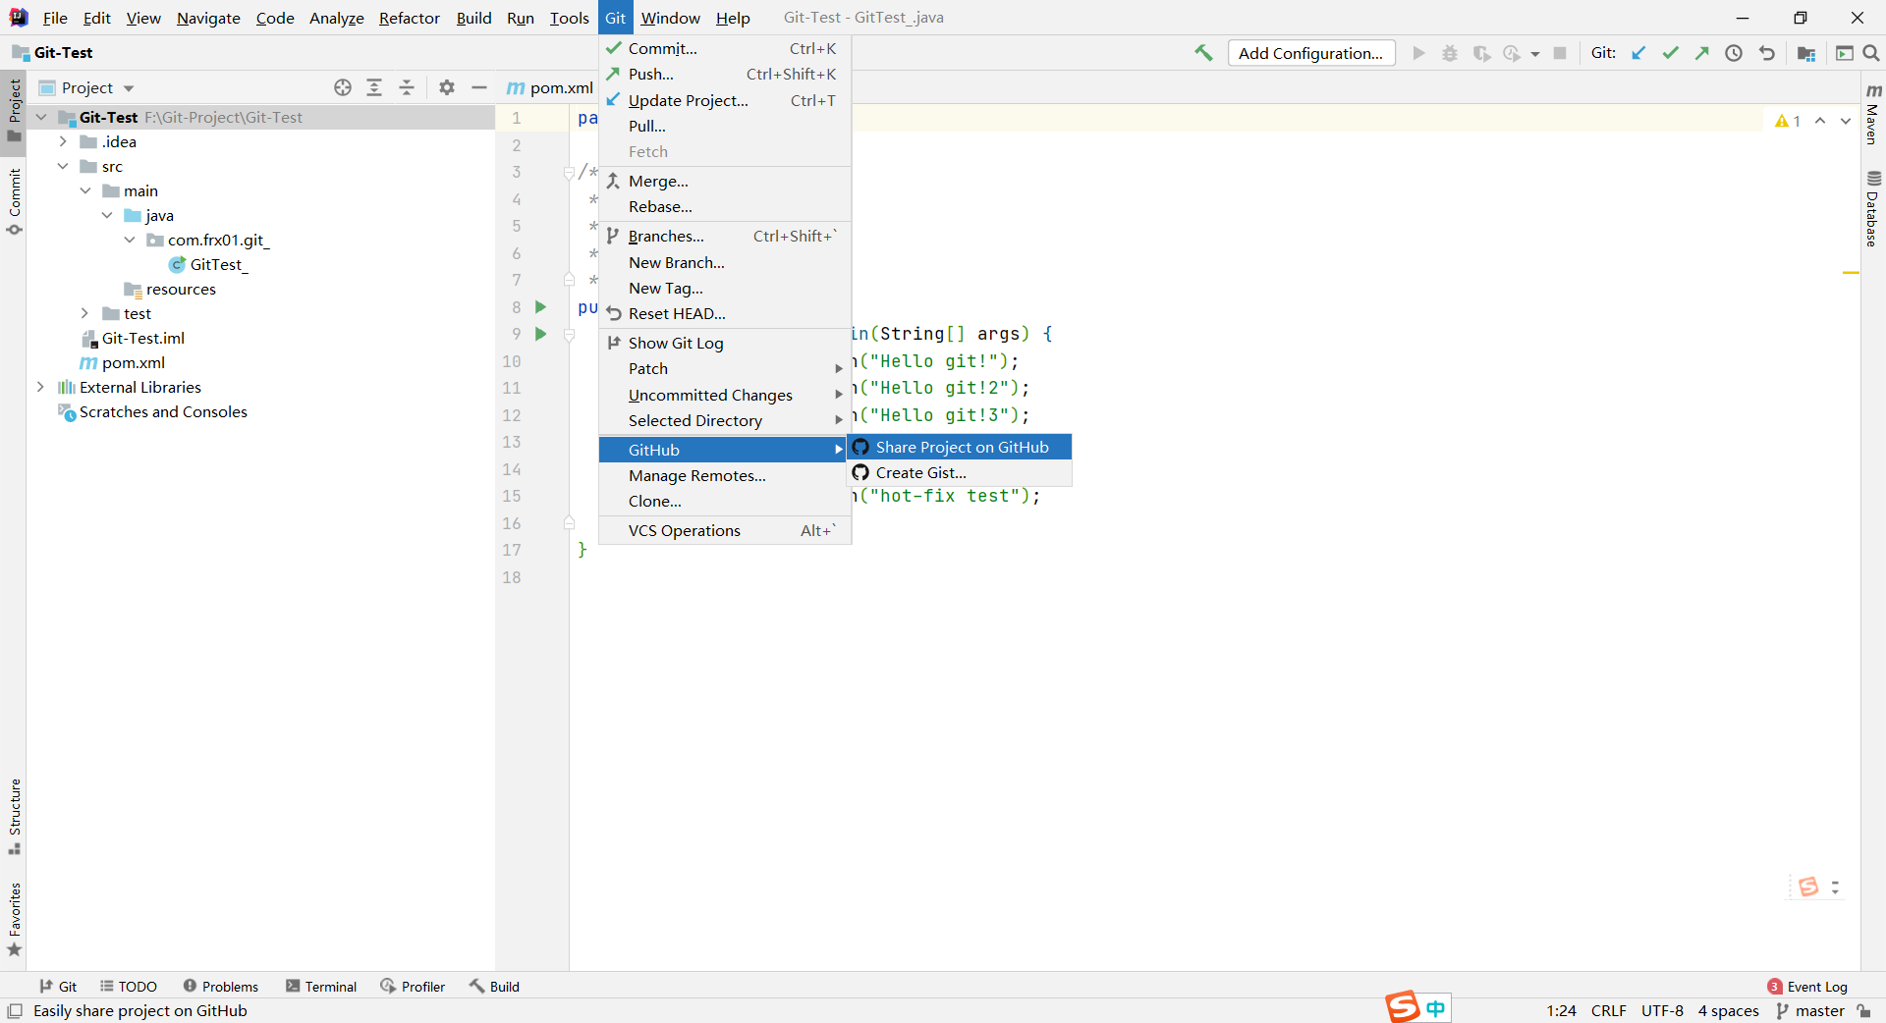Hide the Project panel with minus icon
1886x1023 pixels.
click(479, 87)
